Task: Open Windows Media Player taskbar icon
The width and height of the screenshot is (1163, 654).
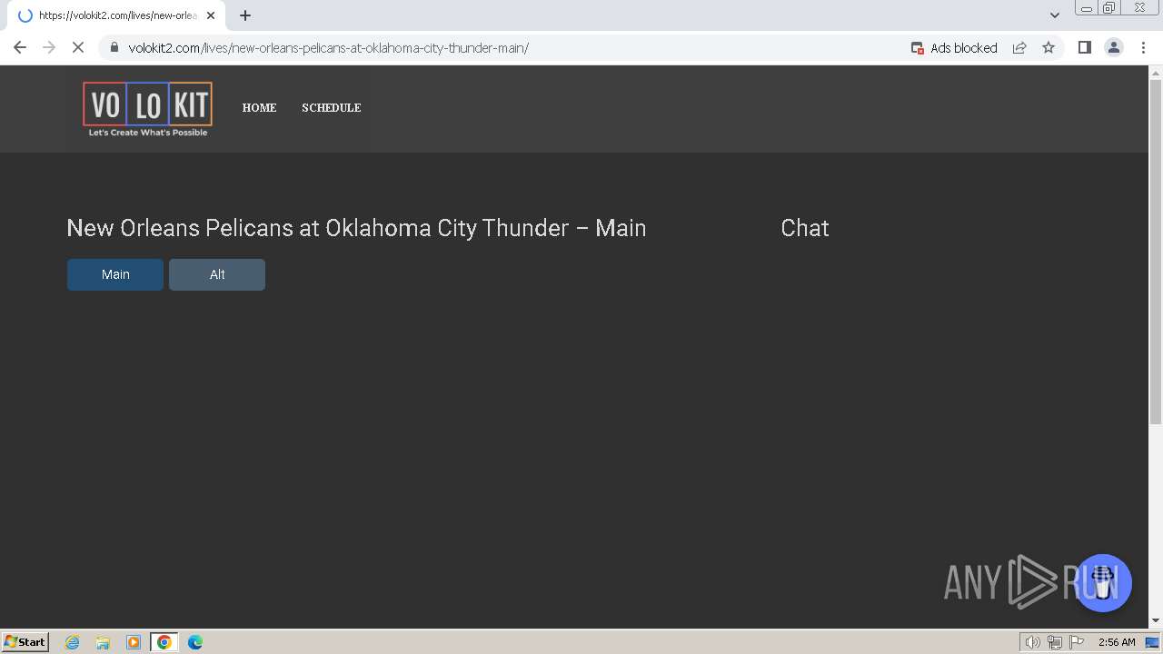Action: click(134, 642)
